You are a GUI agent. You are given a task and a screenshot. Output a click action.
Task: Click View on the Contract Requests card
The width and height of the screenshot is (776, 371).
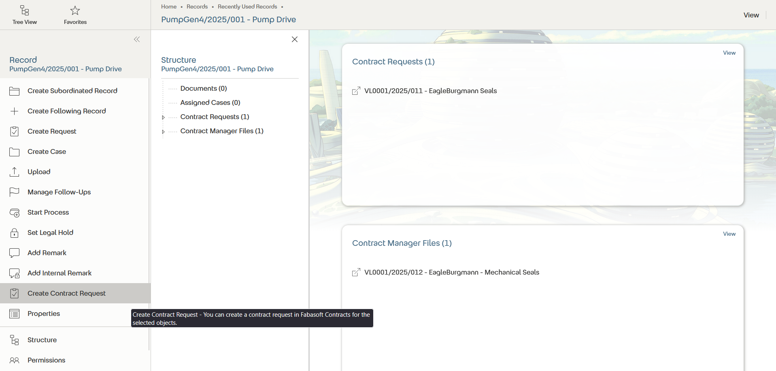(x=729, y=53)
